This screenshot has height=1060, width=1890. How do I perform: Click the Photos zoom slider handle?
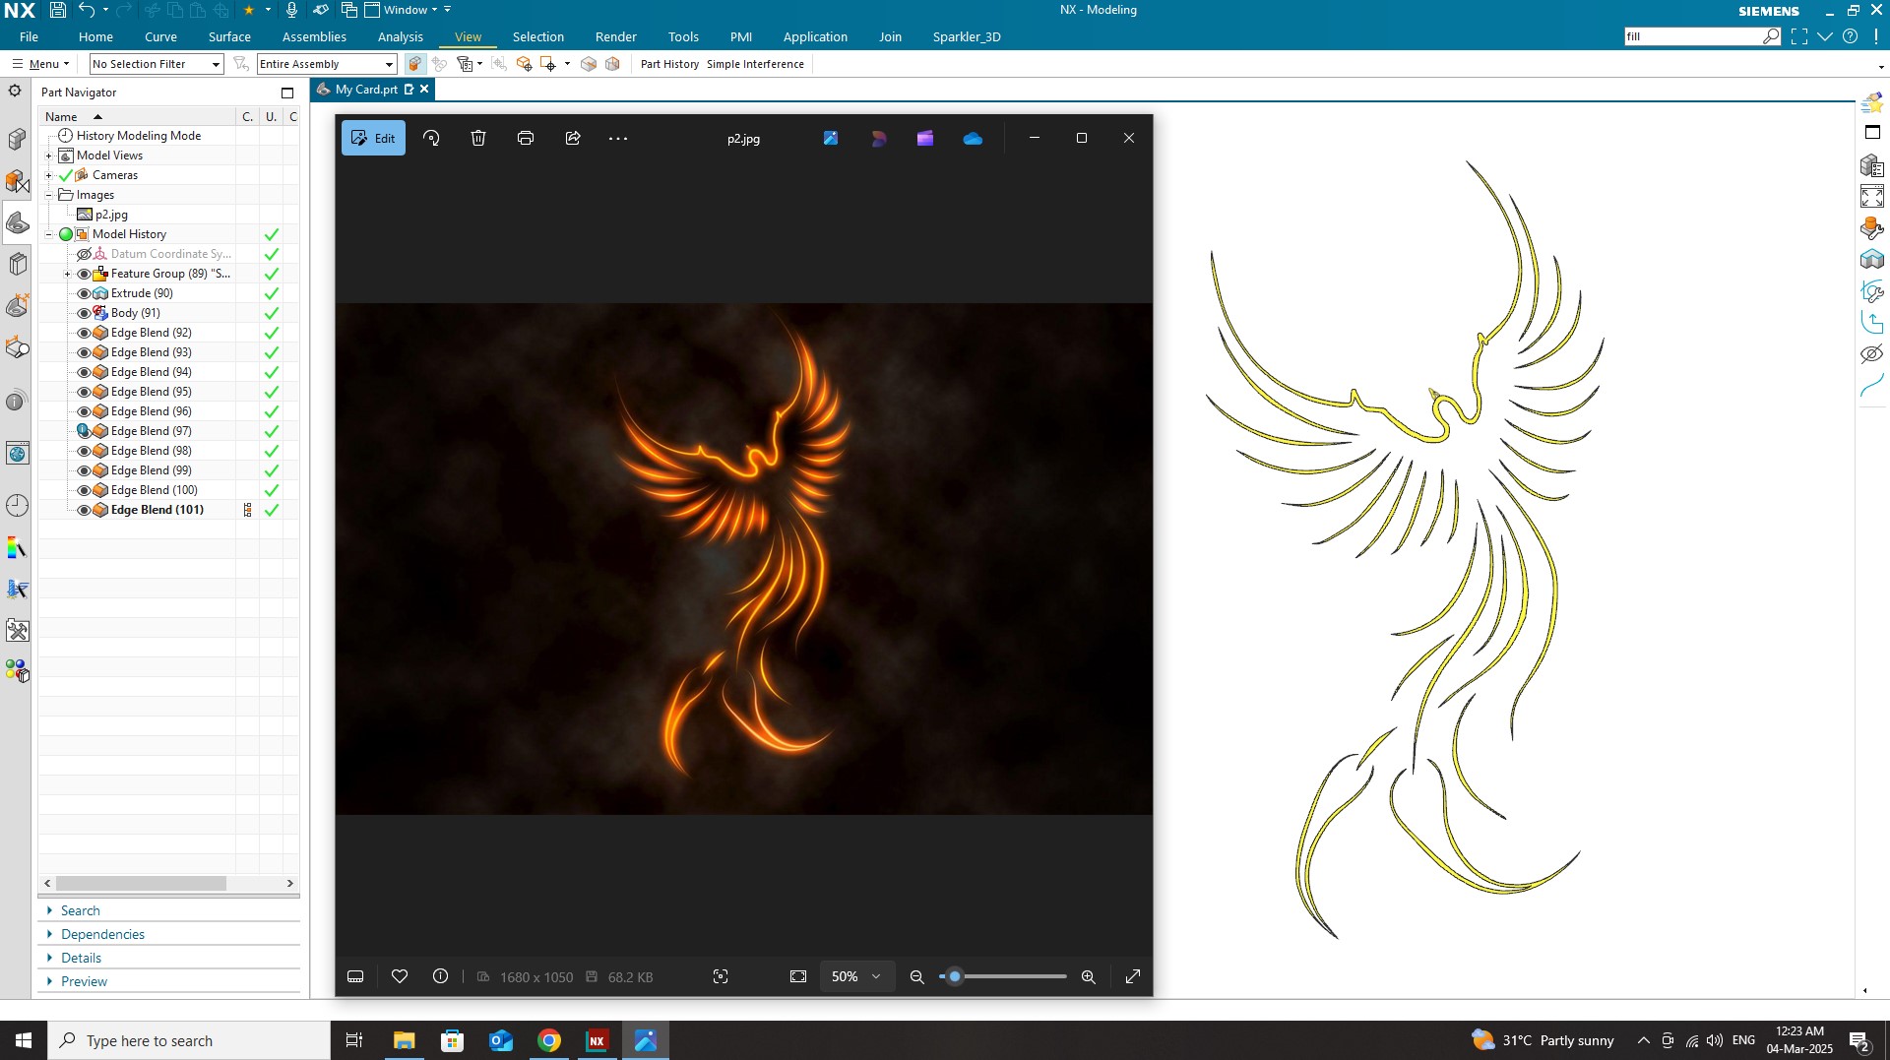pyautogui.click(x=954, y=976)
